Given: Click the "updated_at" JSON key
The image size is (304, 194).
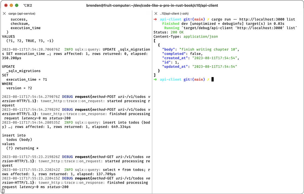Looking at the screenshot, I should tap(175, 67).
